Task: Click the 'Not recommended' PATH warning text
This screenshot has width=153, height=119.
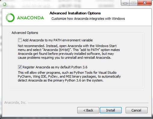Action: pyautogui.click(x=69, y=52)
